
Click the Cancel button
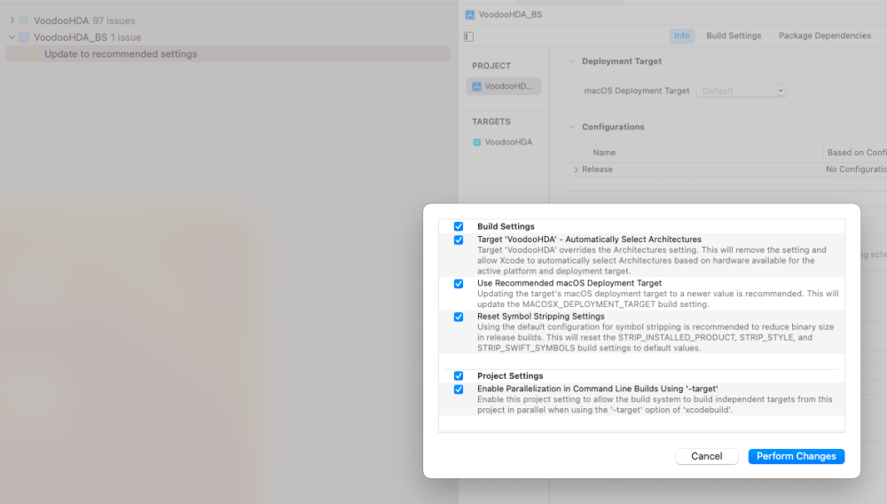click(707, 456)
